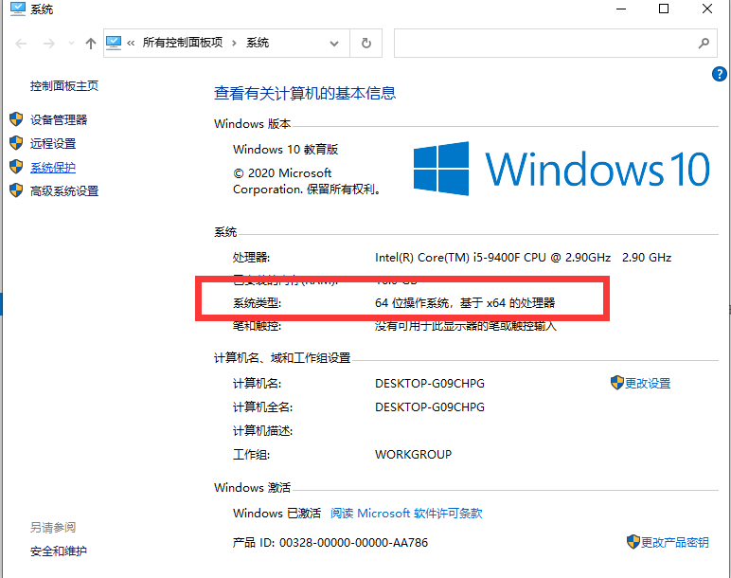This screenshot has width=731, height=578.
Task: Select computer name value next to 计算机名:
Action: click(x=430, y=384)
